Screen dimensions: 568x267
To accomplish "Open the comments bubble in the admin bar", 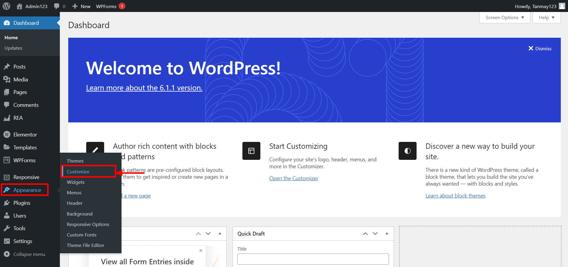I will tap(57, 6).
